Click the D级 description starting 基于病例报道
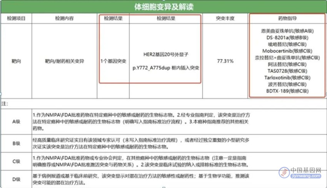This screenshot has height=188, width=327. (x=141, y=179)
